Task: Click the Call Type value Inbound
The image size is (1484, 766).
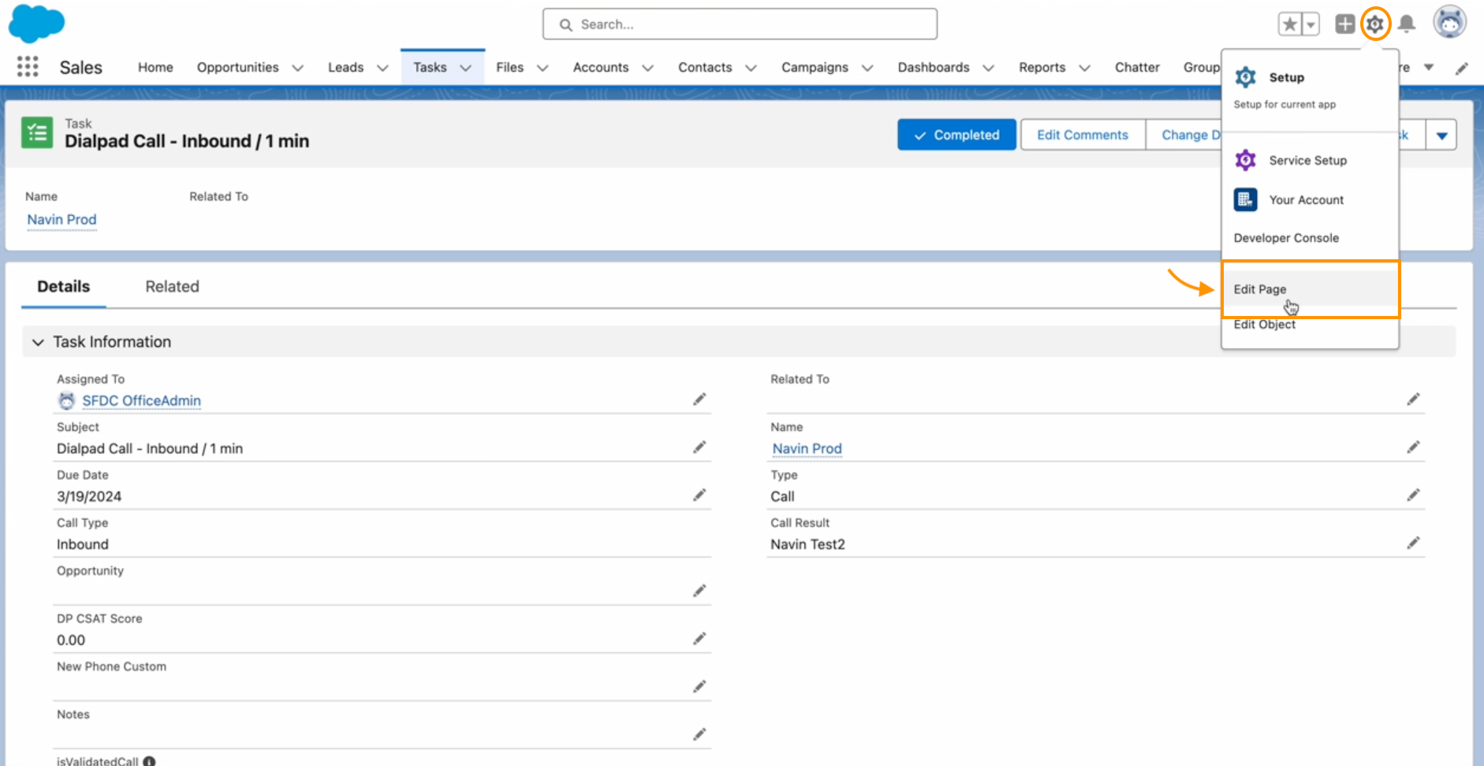Action: click(x=83, y=545)
